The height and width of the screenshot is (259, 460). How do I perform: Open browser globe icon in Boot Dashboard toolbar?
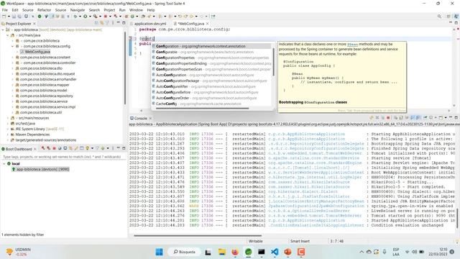point(60,148)
